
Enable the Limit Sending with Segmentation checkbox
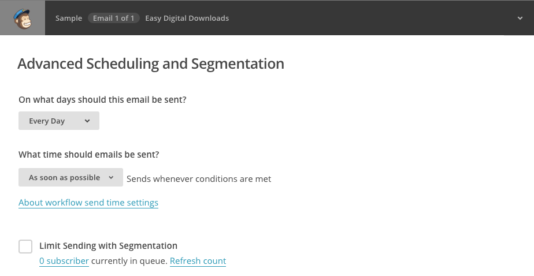click(x=25, y=247)
